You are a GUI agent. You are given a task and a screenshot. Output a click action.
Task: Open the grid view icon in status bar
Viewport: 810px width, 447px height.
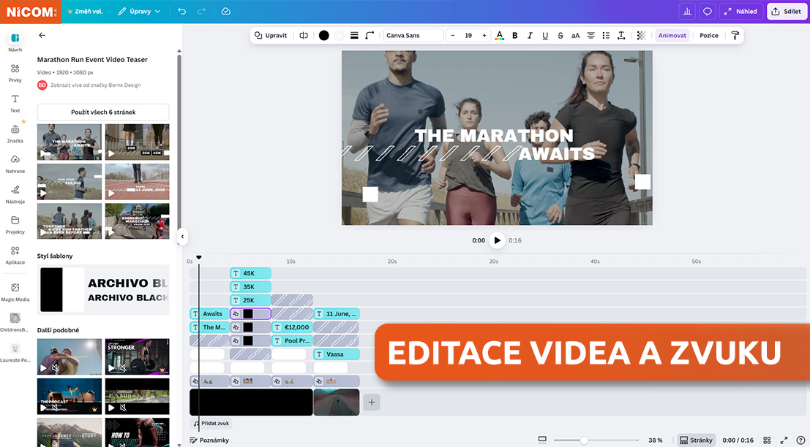pos(767,440)
